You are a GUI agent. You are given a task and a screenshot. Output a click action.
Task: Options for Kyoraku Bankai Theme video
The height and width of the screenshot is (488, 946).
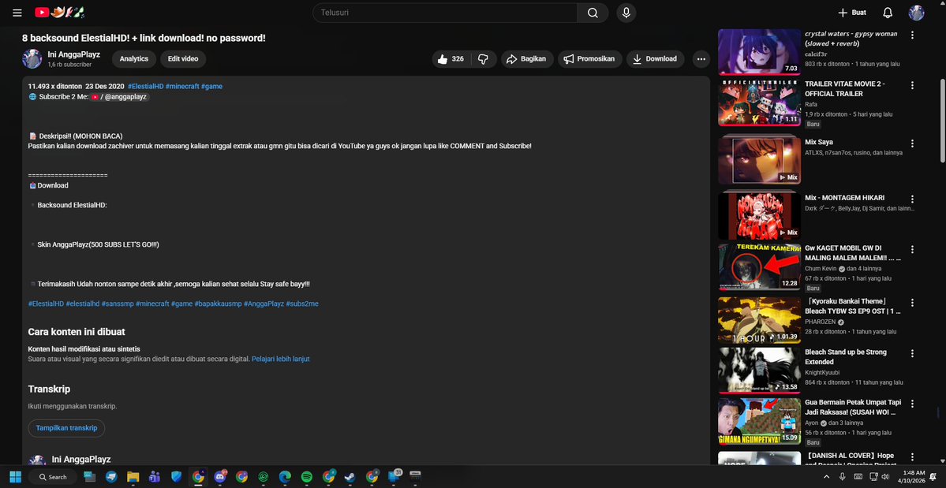912,302
